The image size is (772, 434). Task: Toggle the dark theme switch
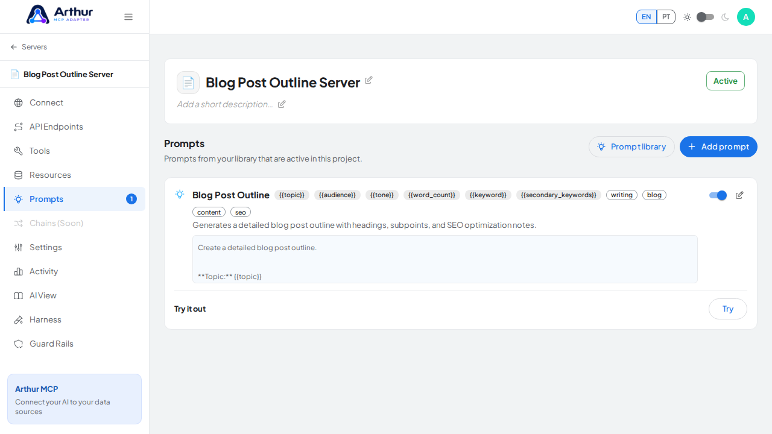[x=705, y=17]
